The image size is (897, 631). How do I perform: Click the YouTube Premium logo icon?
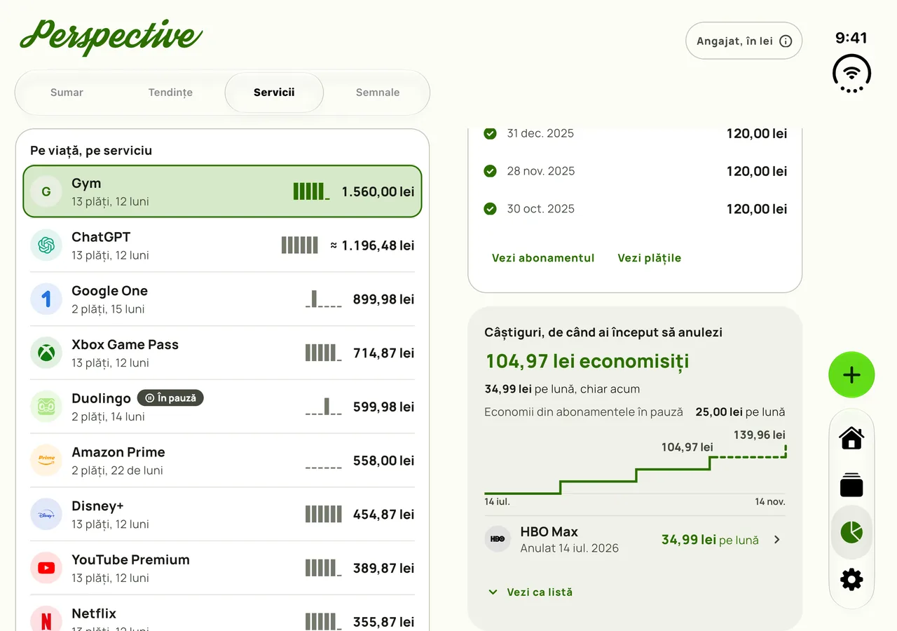tap(46, 568)
